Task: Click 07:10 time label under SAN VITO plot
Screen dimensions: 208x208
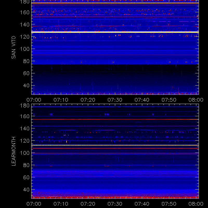Action: pos(61,100)
